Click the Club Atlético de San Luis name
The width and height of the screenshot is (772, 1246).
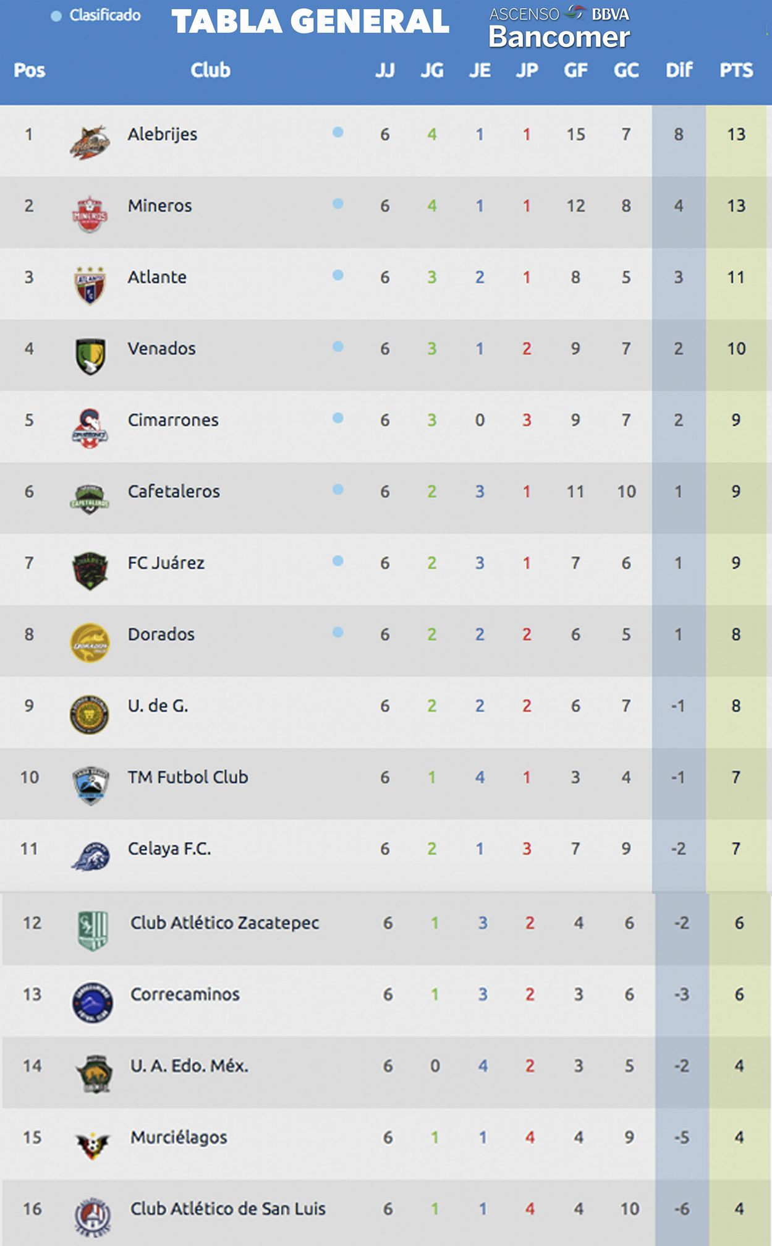point(227,1208)
